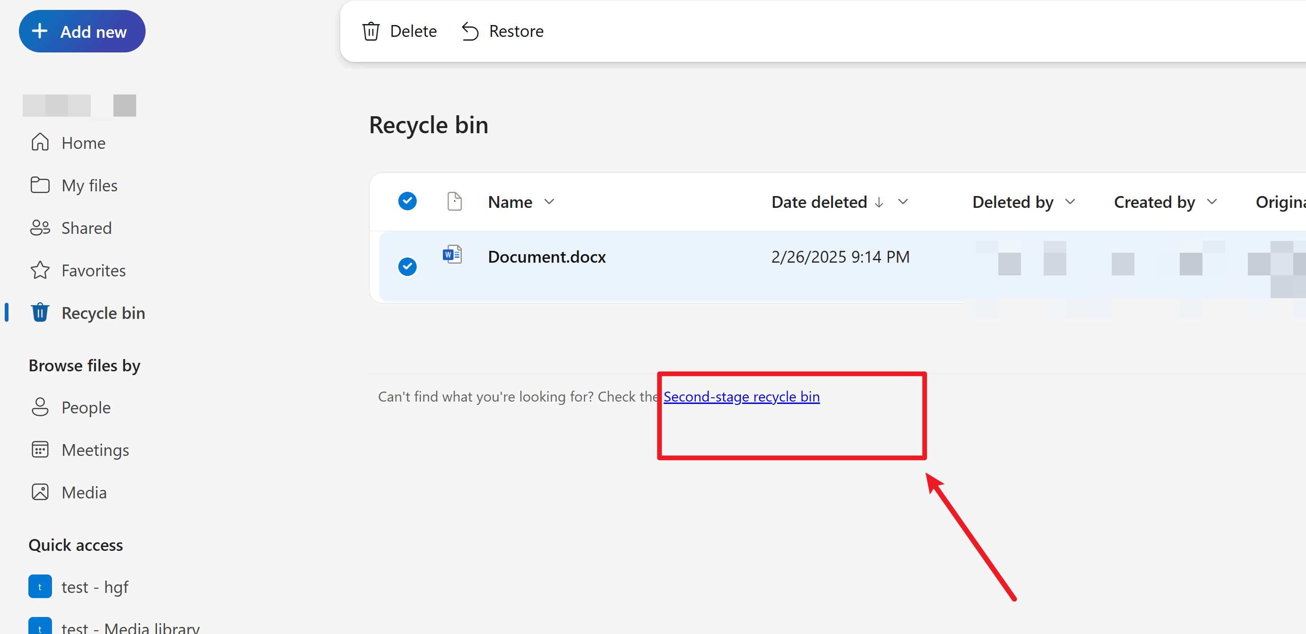Open the Shared section
This screenshot has width=1306, height=634.
tap(86, 228)
